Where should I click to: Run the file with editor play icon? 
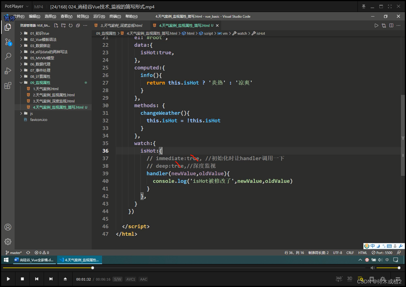pyautogui.click(x=376, y=25)
